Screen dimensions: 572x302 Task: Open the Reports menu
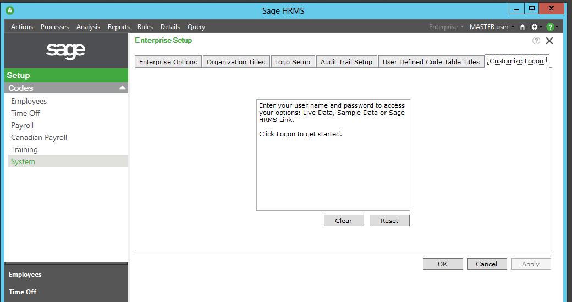pos(119,27)
